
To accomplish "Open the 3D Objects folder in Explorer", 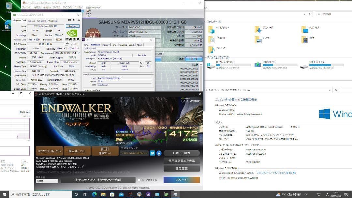I will point(211,30).
